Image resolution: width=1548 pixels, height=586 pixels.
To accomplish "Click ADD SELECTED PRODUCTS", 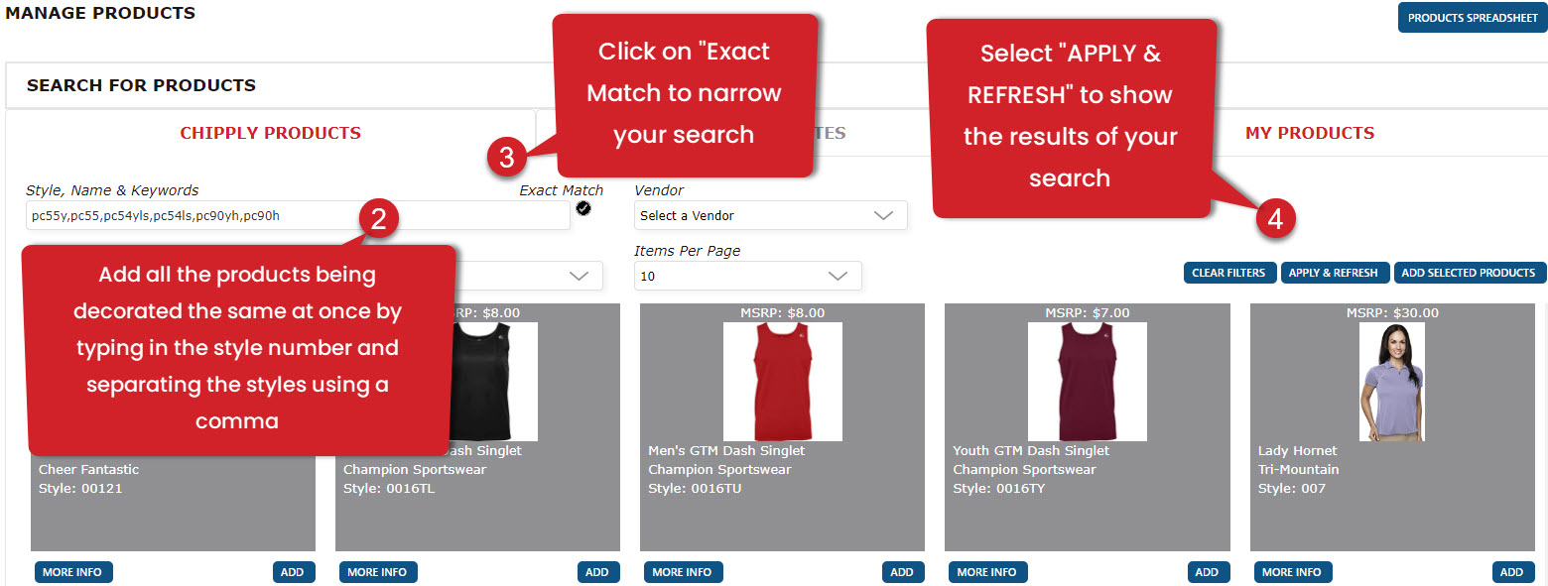I will (x=1470, y=272).
